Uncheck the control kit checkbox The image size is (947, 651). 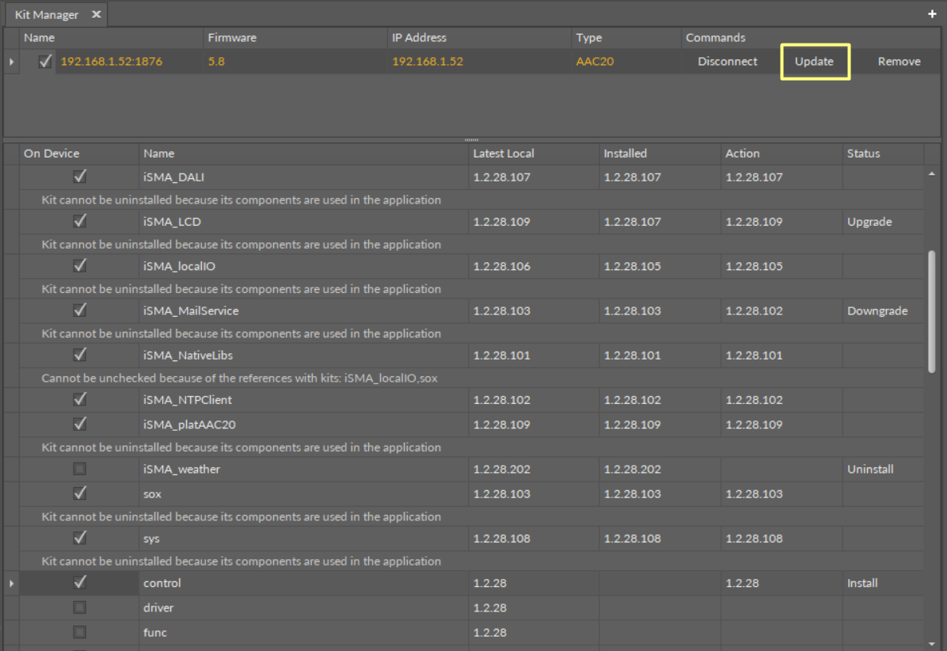[80, 582]
